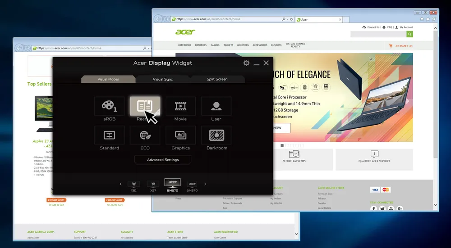Viewport: 451px width, 248px height.
Task: Open Gaming in site navigation
Action: 215,45
